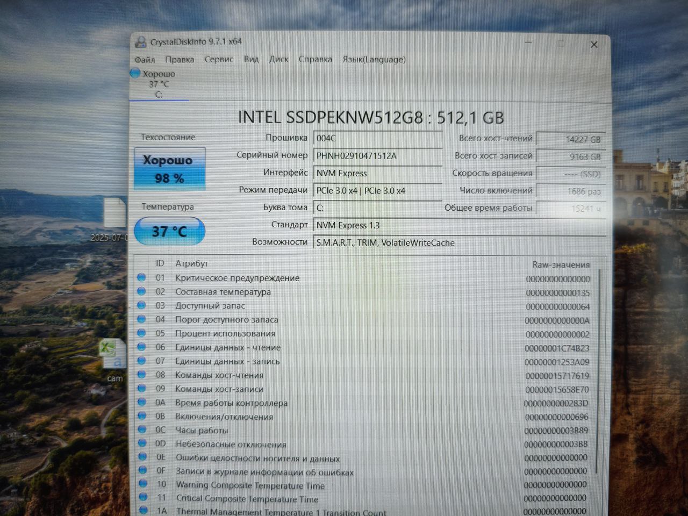Click the Атрибут column header
688x516 pixels.
click(x=191, y=263)
